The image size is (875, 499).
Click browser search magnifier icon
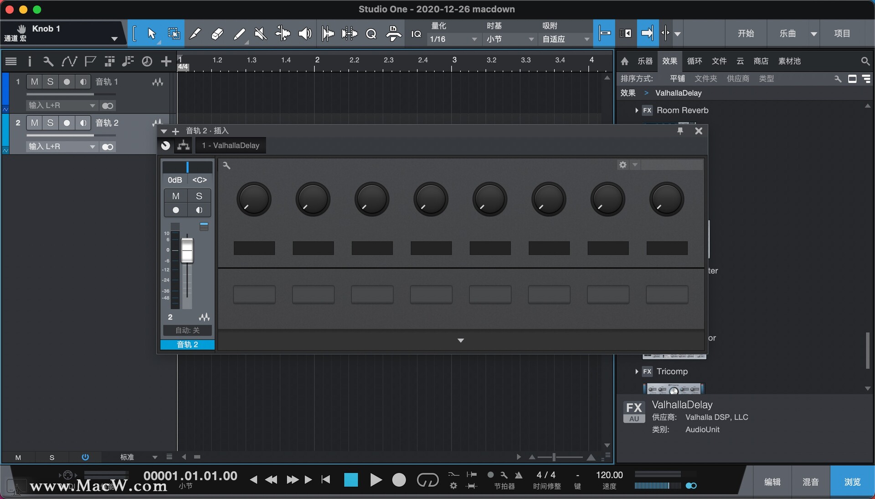point(865,61)
